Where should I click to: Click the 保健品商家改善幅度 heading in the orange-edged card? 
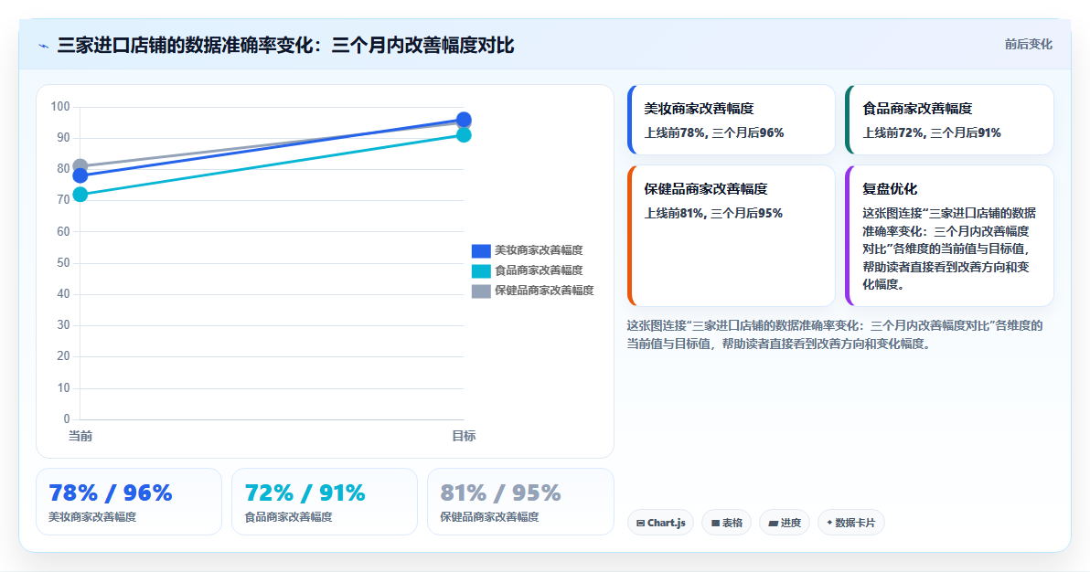pyautogui.click(x=706, y=189)
